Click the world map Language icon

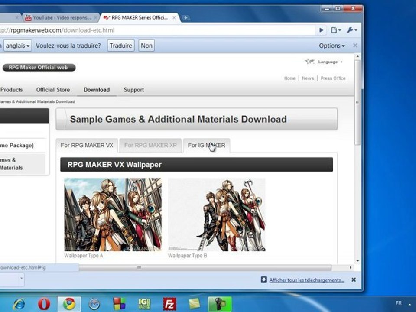[x=309, y=62]
